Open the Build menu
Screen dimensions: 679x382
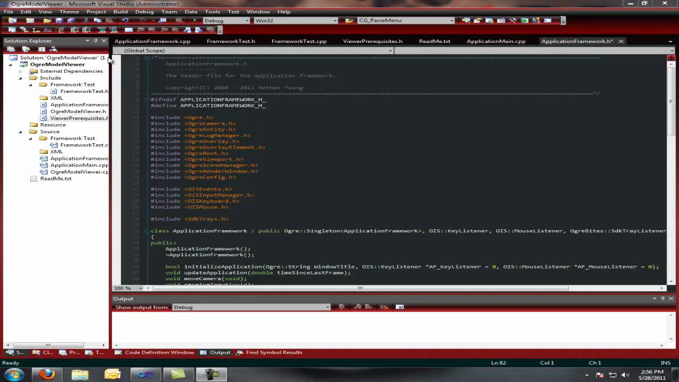pyautogui.click(x=120, y=12)
